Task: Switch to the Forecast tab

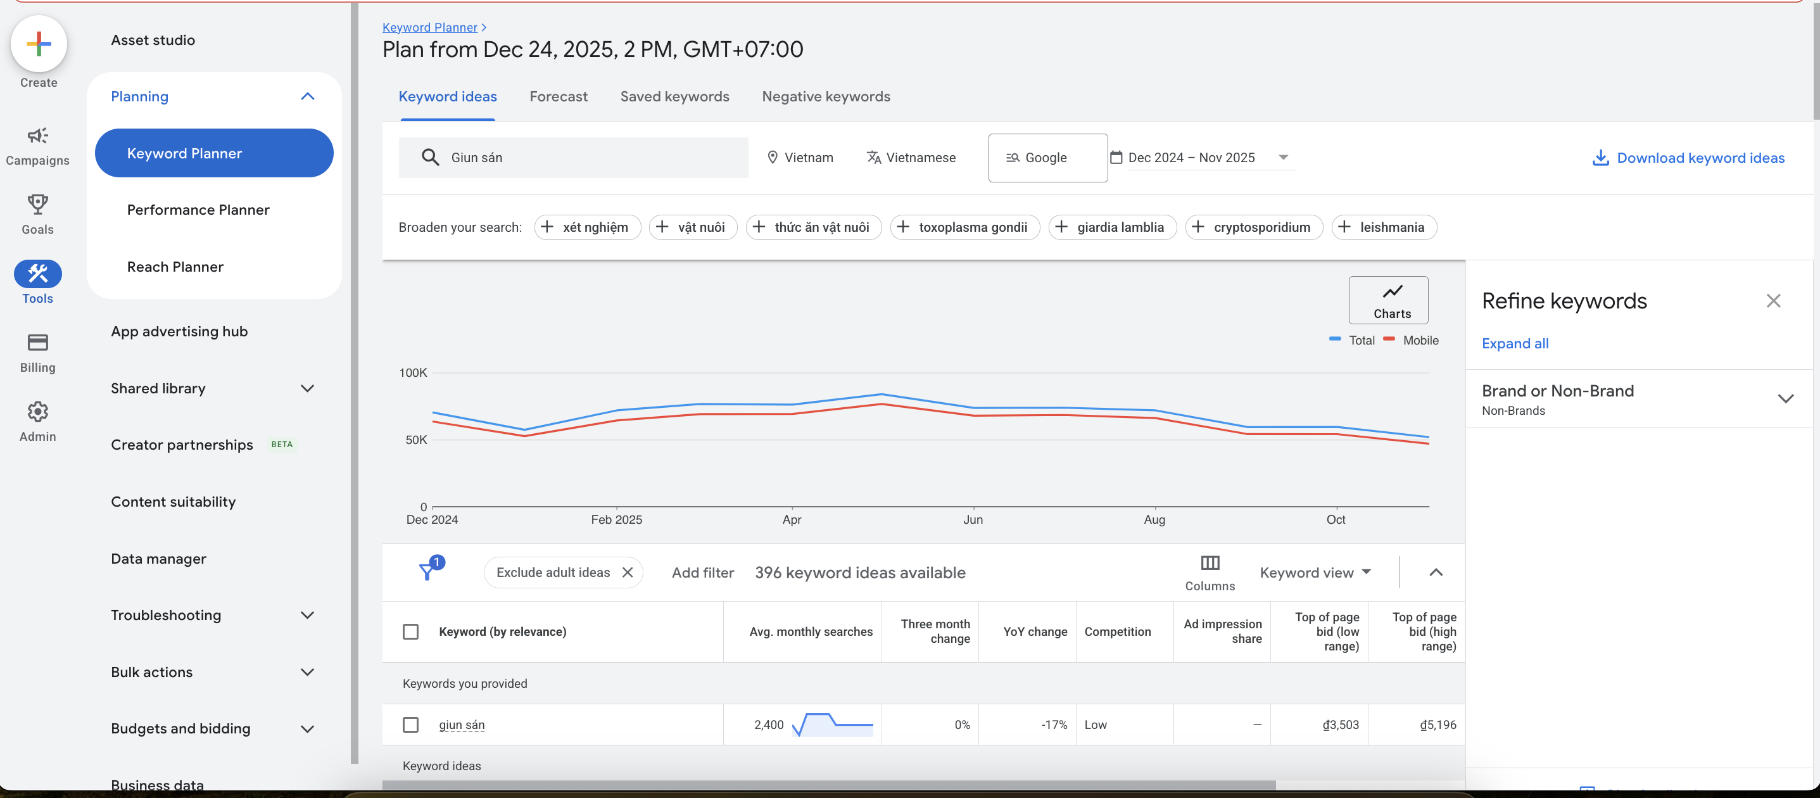Action: tap(558, 97)
